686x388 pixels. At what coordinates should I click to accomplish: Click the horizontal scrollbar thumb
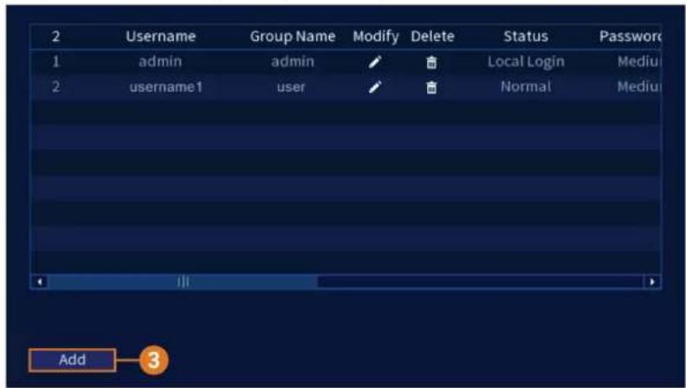[x=182, y=281]
